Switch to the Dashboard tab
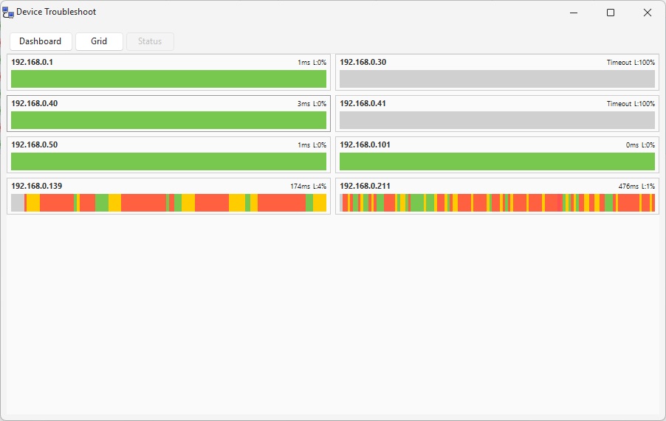The image size is (666, 421). (x=41, y=41)
